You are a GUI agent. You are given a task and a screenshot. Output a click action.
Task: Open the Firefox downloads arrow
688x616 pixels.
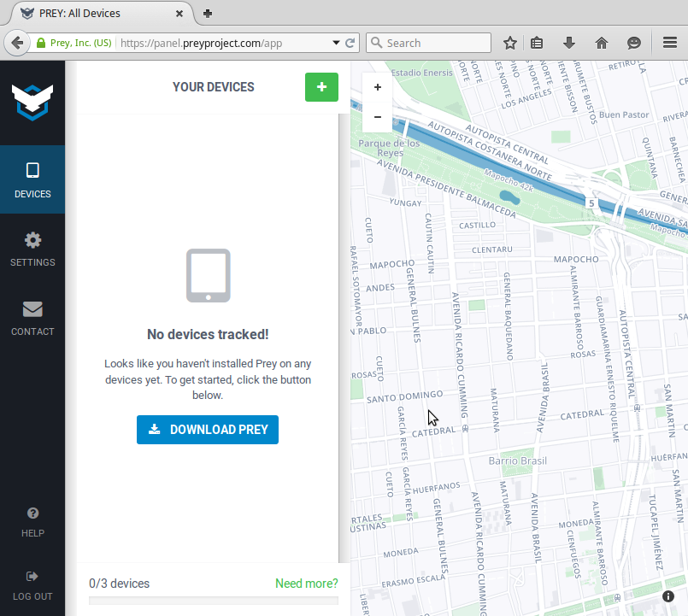[568, 43]
